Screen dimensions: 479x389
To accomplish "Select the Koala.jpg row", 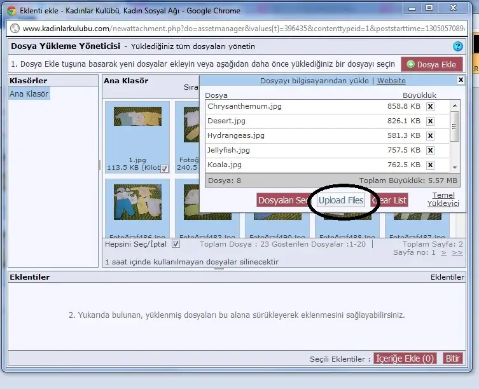I will tap(327, 165).
